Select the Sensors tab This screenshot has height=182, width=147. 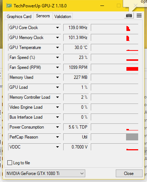[43, 16]
